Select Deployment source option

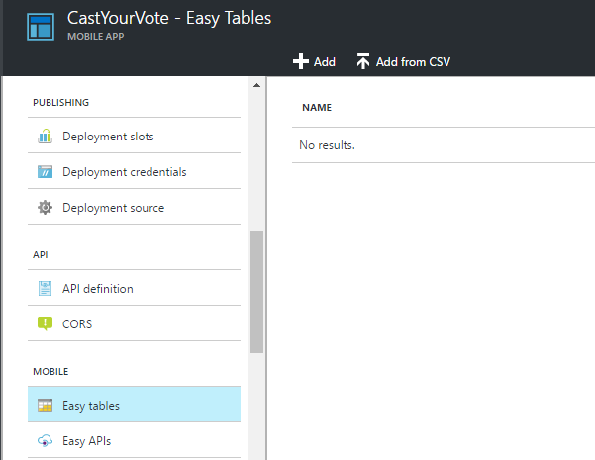134,207
